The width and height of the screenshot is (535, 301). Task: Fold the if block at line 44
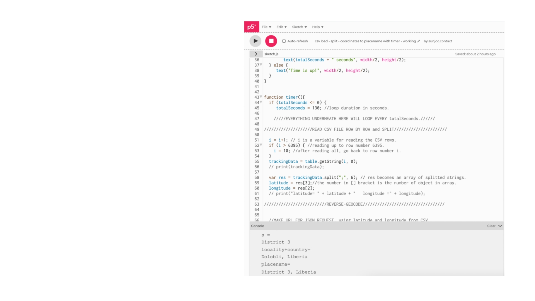click(261, 102)
